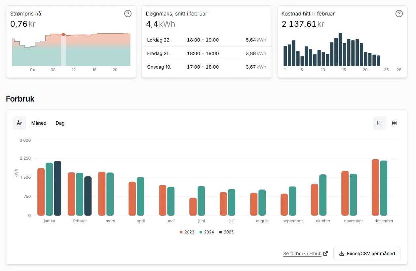
Task: Click the september axis label
Action: [293, 221]
